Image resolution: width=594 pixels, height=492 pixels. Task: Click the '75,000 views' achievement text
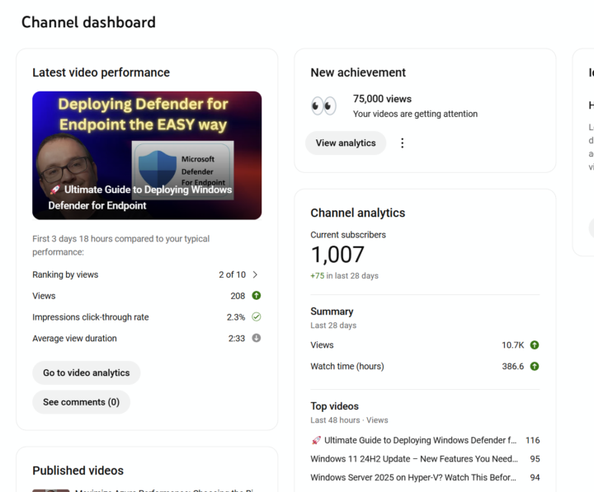(x=382, y=99)
